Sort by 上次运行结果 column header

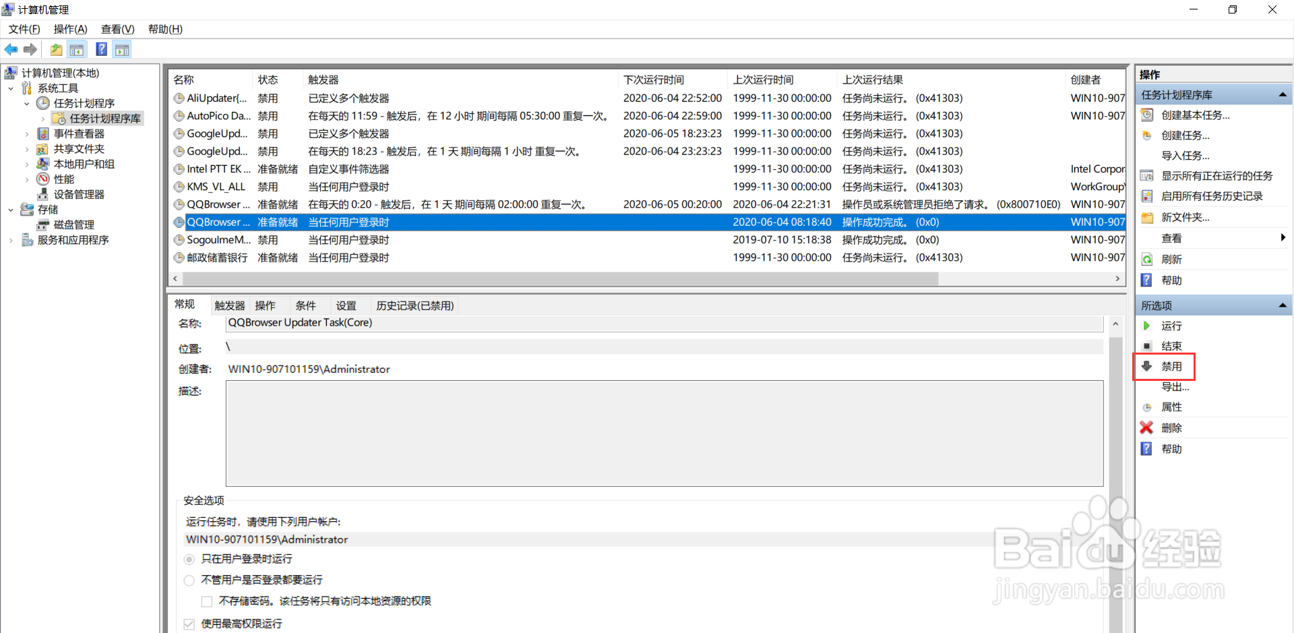(952, 80)
